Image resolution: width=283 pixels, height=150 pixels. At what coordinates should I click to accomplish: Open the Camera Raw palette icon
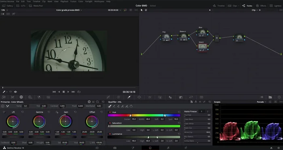[x=4, y=97]
